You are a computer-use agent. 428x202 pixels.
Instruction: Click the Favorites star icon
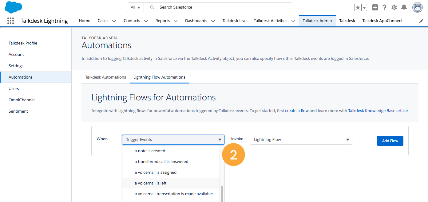(358, 7)
